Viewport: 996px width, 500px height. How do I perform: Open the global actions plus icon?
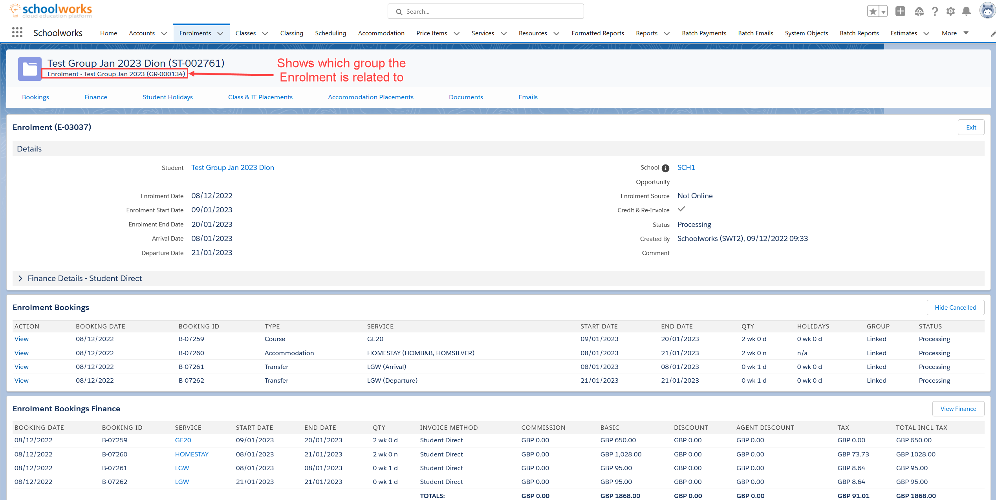click(900, 11)
